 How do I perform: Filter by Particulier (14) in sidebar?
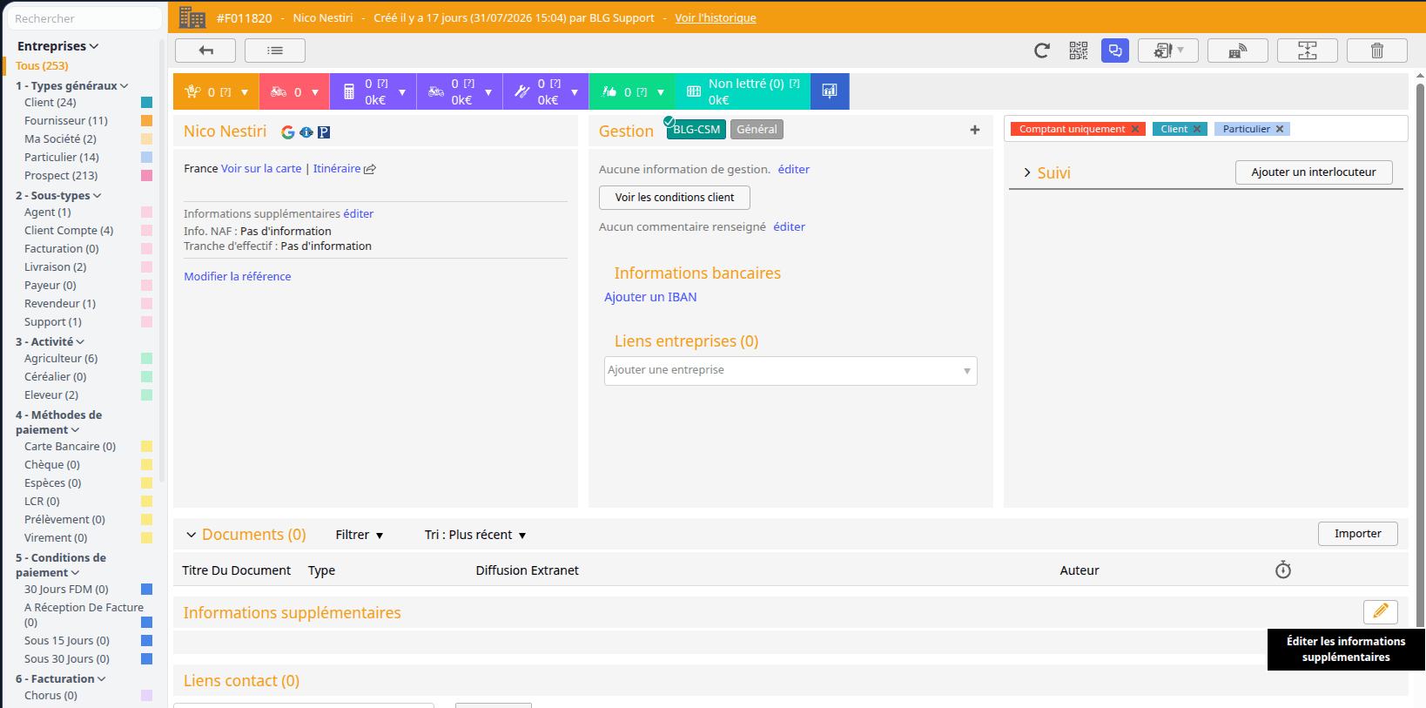click(x=62, y=157)
